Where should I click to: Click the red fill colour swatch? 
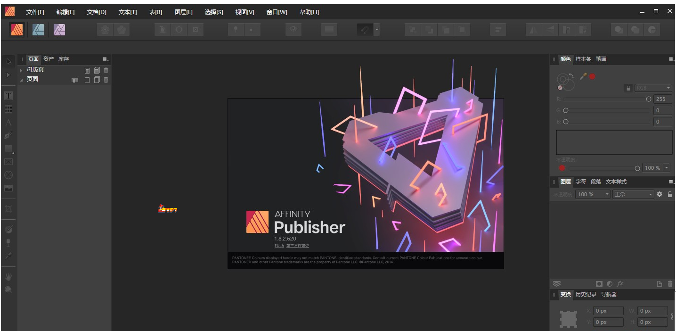click(592, 76)
